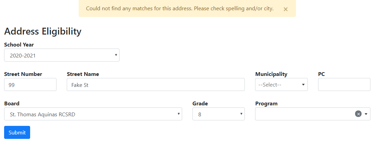Click the School Year label
The width and height of the screenshot is (378, 144).
tap(19, 44)
